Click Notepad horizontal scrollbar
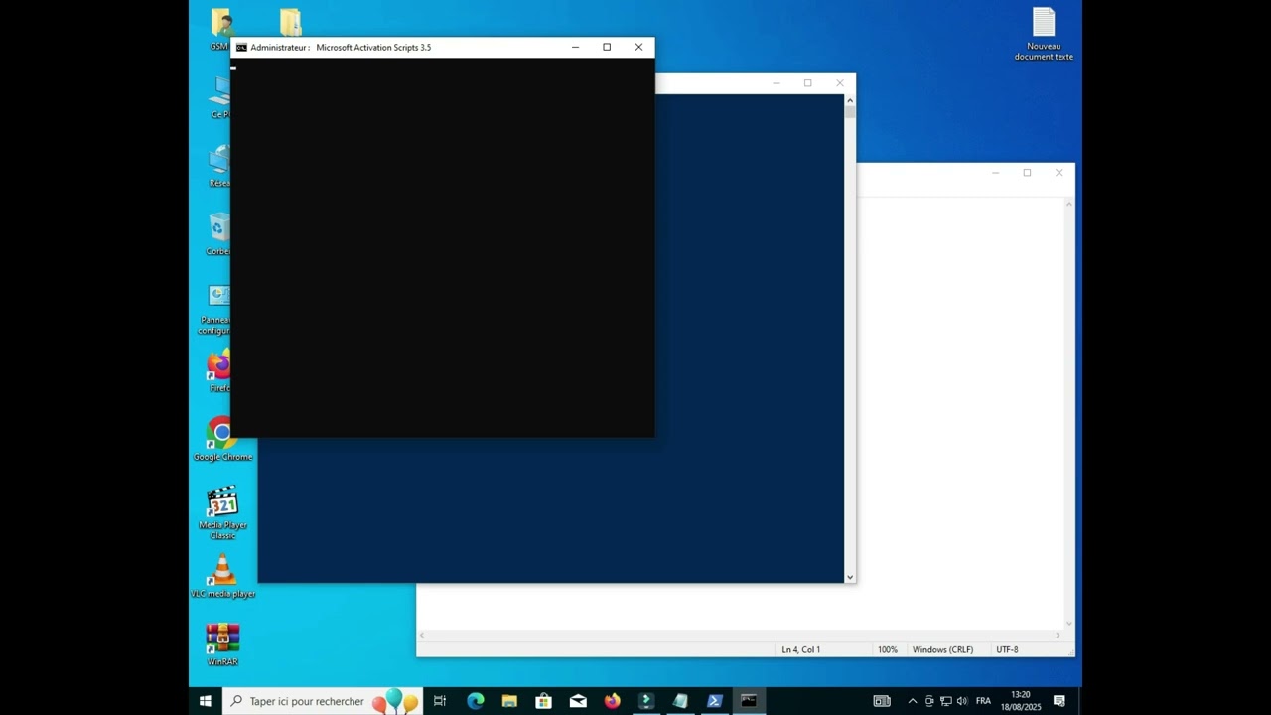The height and width of the screenshot is (715, 1271). pyautogui.click(x=740, y=635)
